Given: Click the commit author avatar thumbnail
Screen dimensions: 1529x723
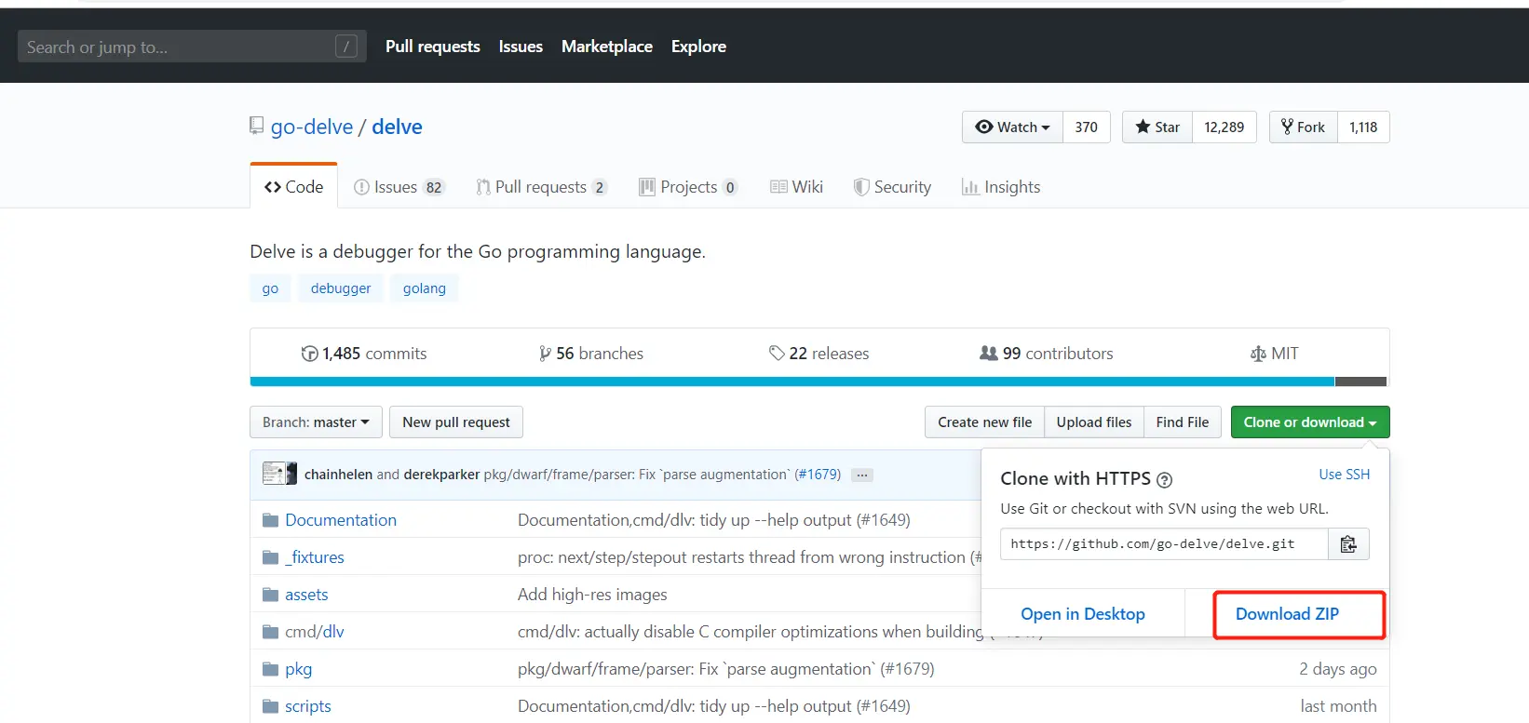Looking at the screenshot, I should [279, 474].
